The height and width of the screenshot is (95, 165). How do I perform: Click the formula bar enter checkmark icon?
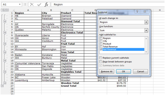coord(39,4)
